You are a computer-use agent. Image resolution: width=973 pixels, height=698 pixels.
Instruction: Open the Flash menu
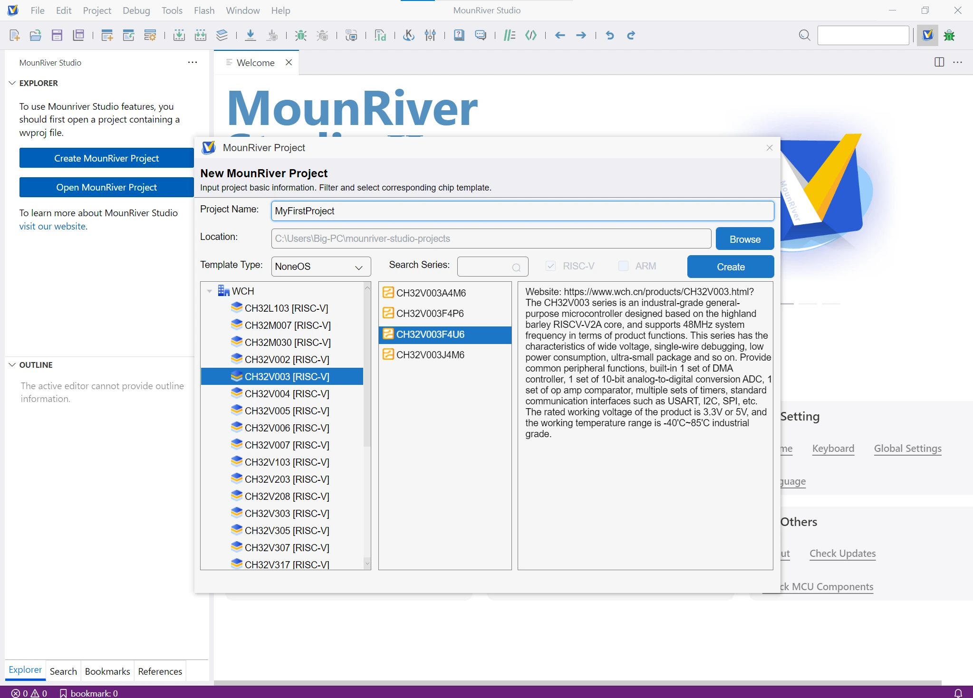[x=204, y=10]
